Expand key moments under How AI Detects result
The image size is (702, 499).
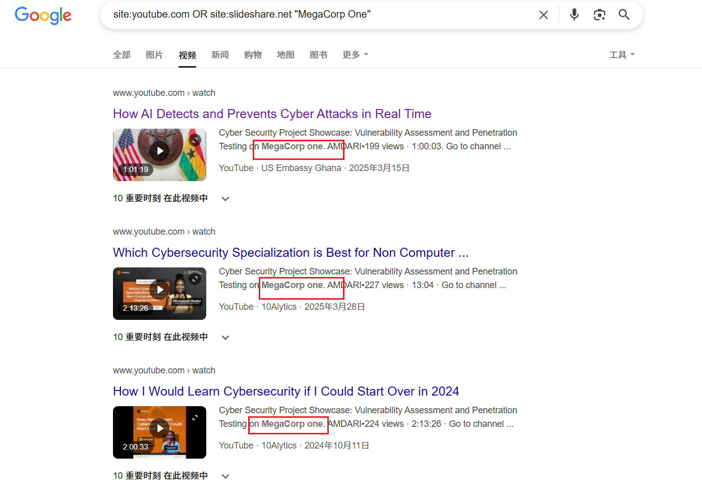point(225,199)
